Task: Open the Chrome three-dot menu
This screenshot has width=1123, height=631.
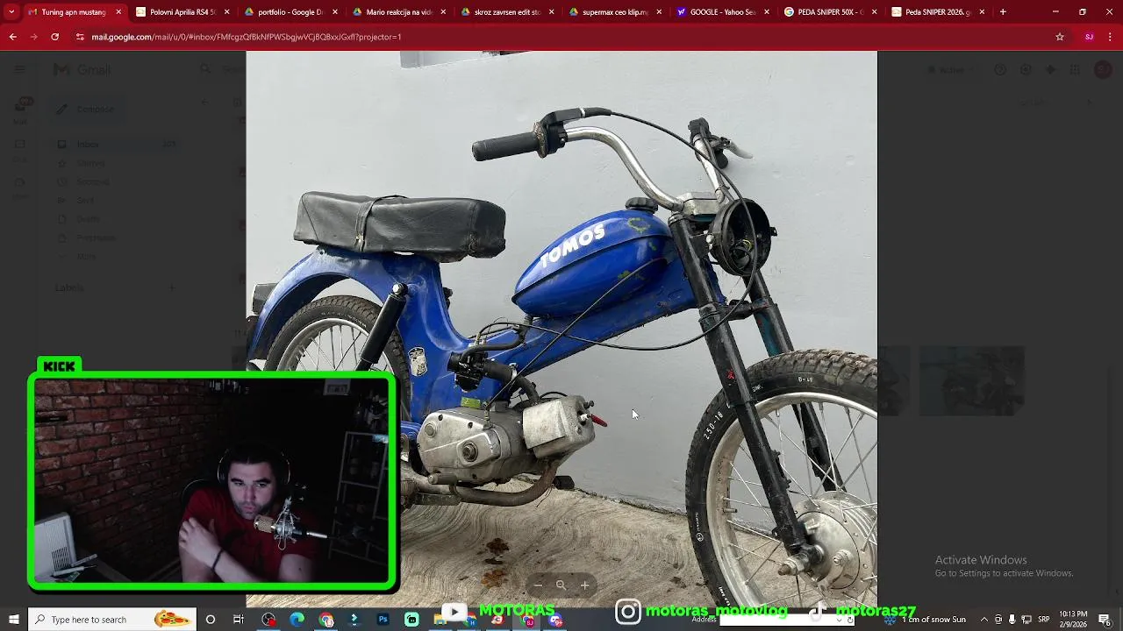Action: (1110, 37)
